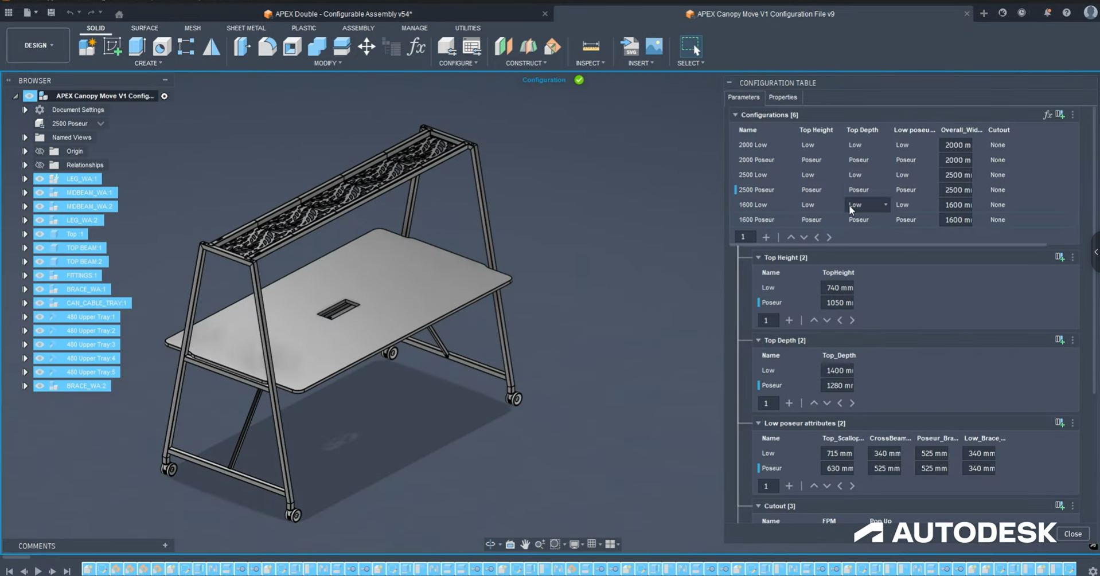Click the home view icon
The height and width of the screenshot is (576, 1100).
click(119, 14)
